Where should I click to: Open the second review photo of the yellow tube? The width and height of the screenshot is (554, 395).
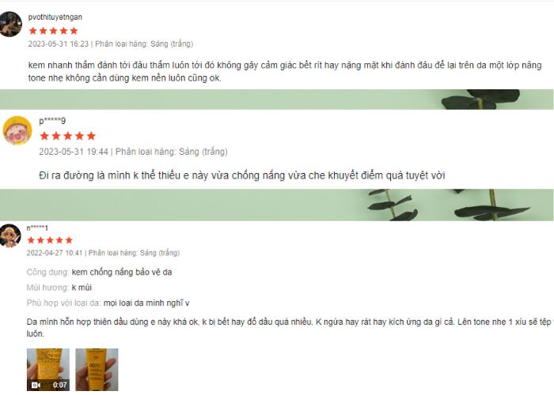(x=97, y=369)
